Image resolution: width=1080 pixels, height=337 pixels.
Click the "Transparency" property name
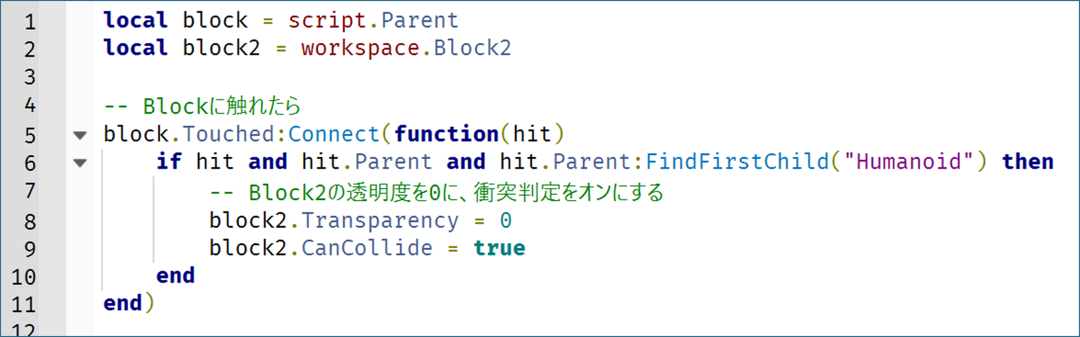point(380,221)
